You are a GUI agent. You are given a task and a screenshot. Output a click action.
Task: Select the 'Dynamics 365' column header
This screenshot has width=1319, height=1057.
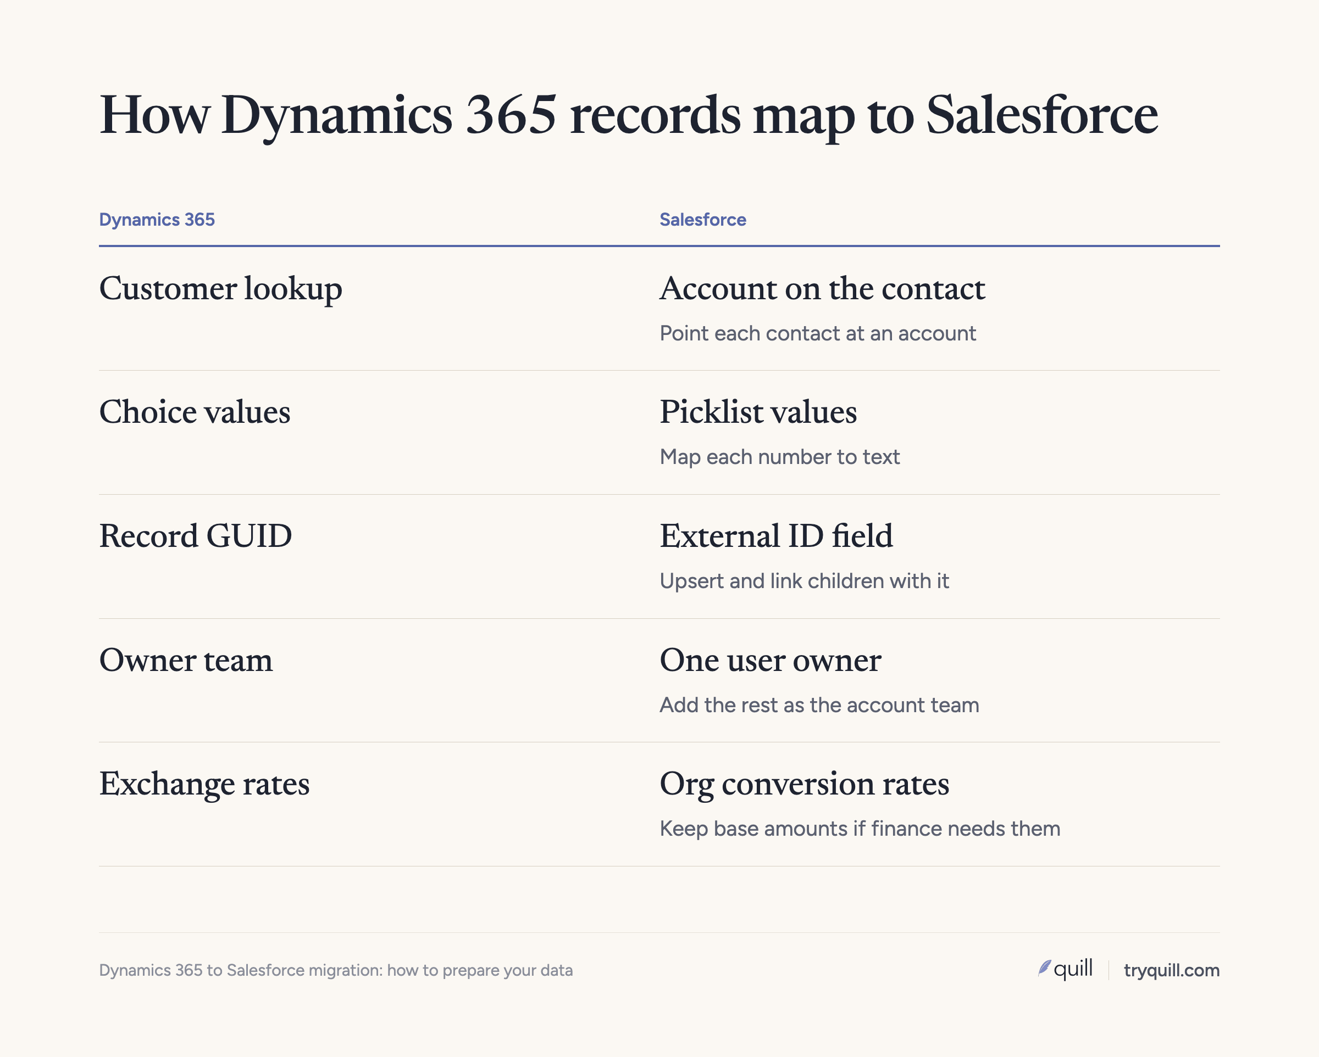[x=157, y=220]
